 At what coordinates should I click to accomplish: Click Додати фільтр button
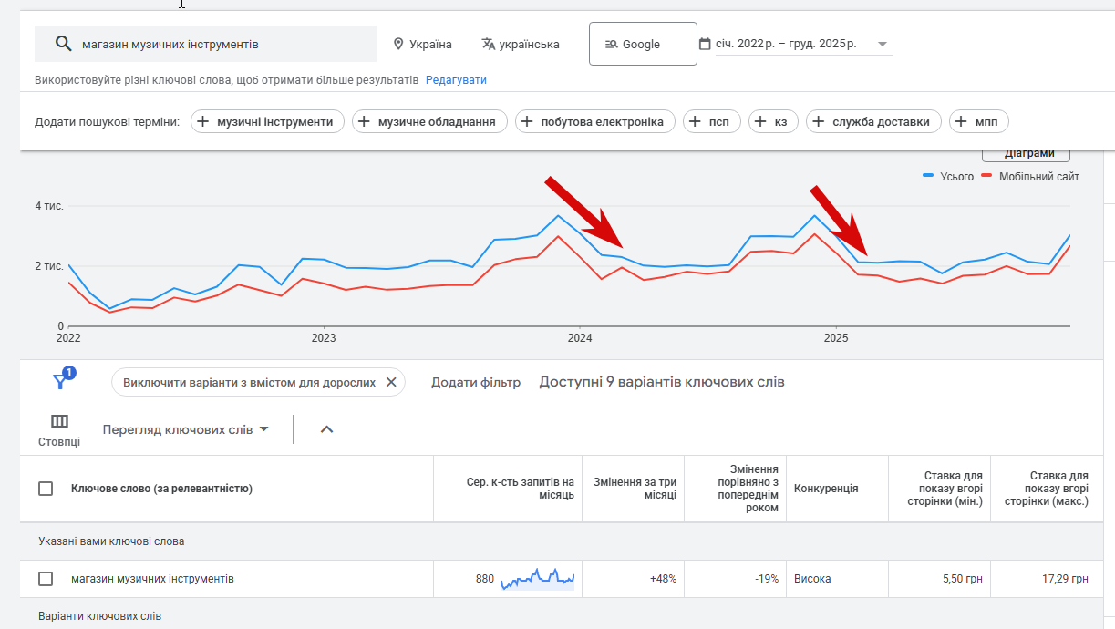pos(476,382)
